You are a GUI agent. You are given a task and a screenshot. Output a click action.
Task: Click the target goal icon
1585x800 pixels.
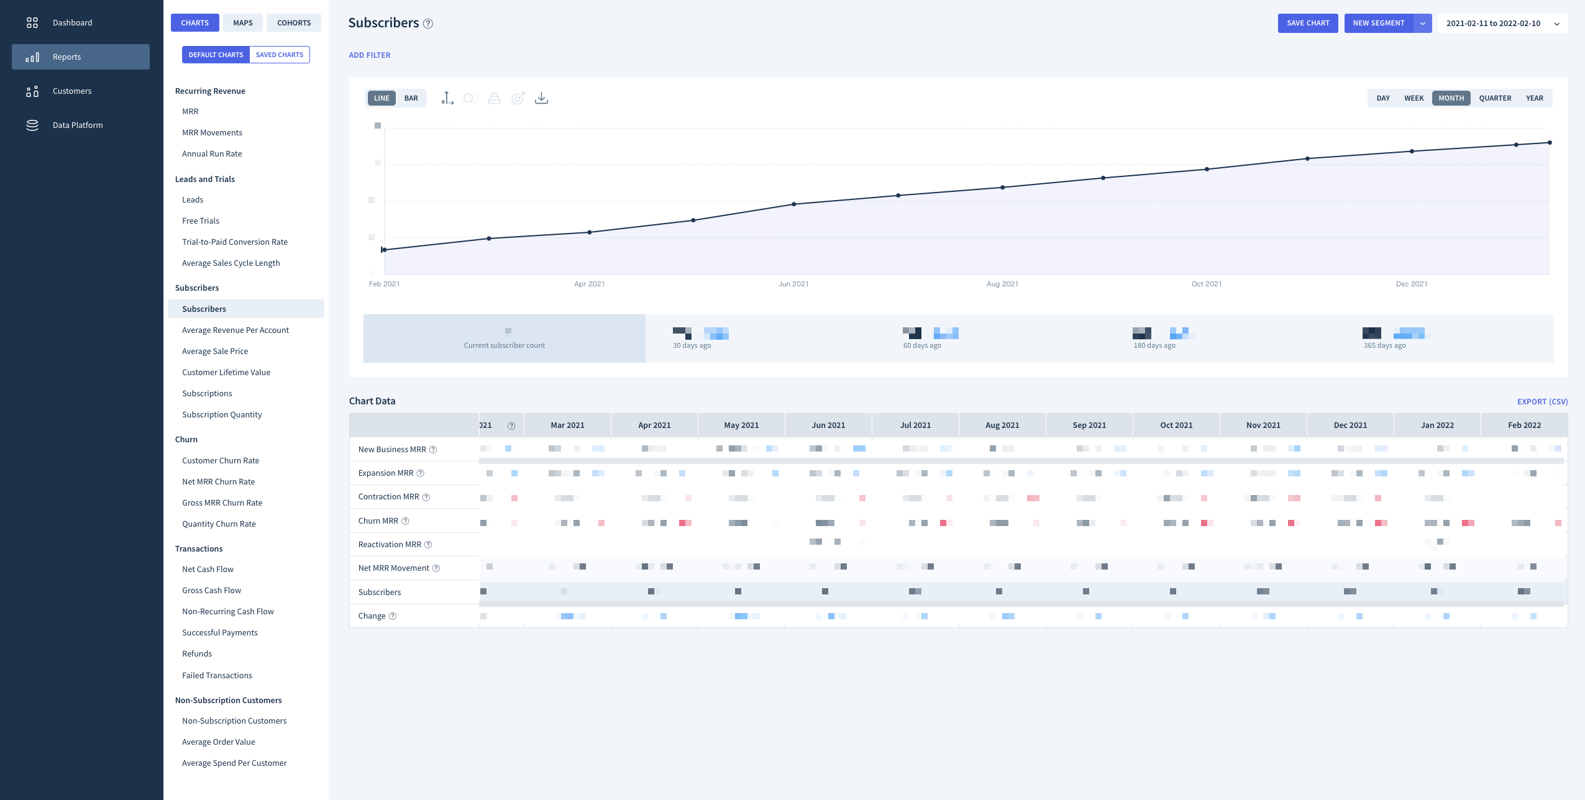[518, 98]
